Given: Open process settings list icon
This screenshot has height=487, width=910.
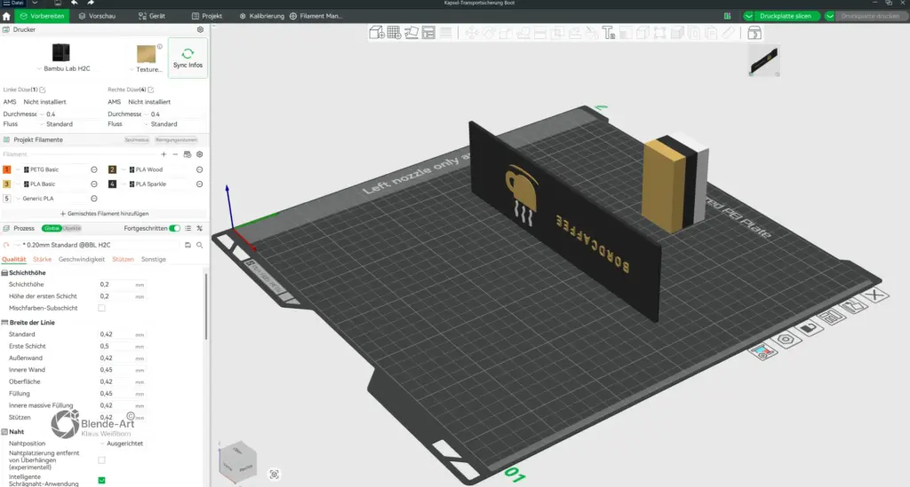Looking at the screenshot, I should point(188,229).
